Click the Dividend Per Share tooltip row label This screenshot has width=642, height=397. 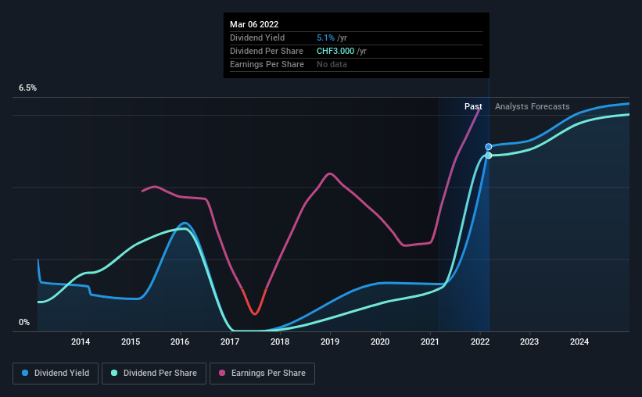(267, 51)
